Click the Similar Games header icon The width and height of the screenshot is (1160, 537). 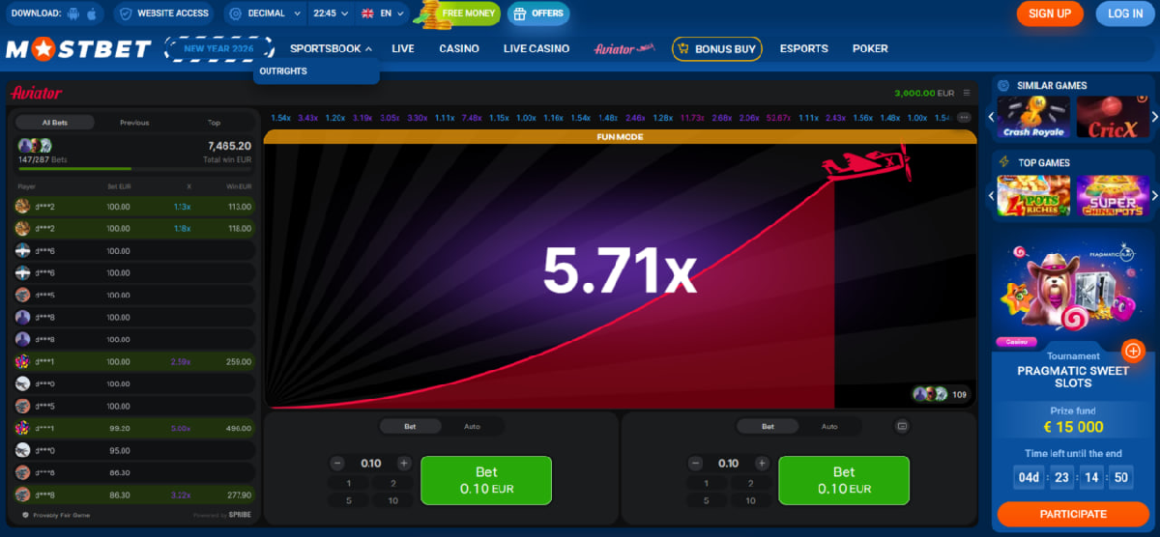1003,85
